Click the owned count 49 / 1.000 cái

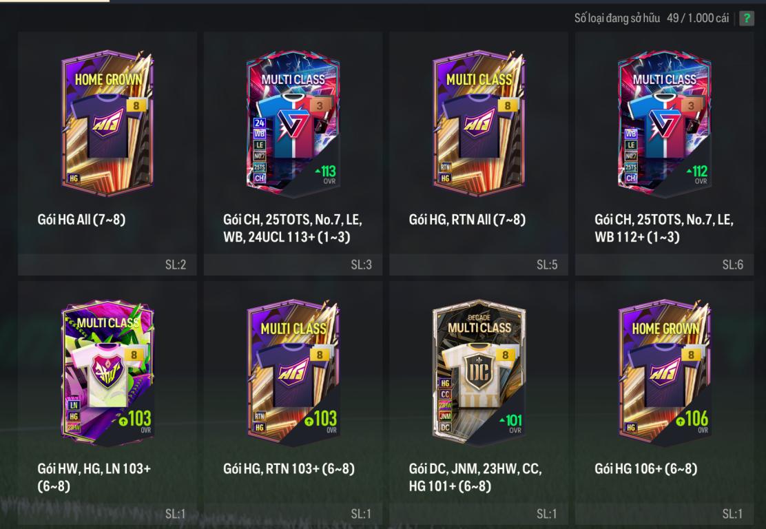point(698,18)
